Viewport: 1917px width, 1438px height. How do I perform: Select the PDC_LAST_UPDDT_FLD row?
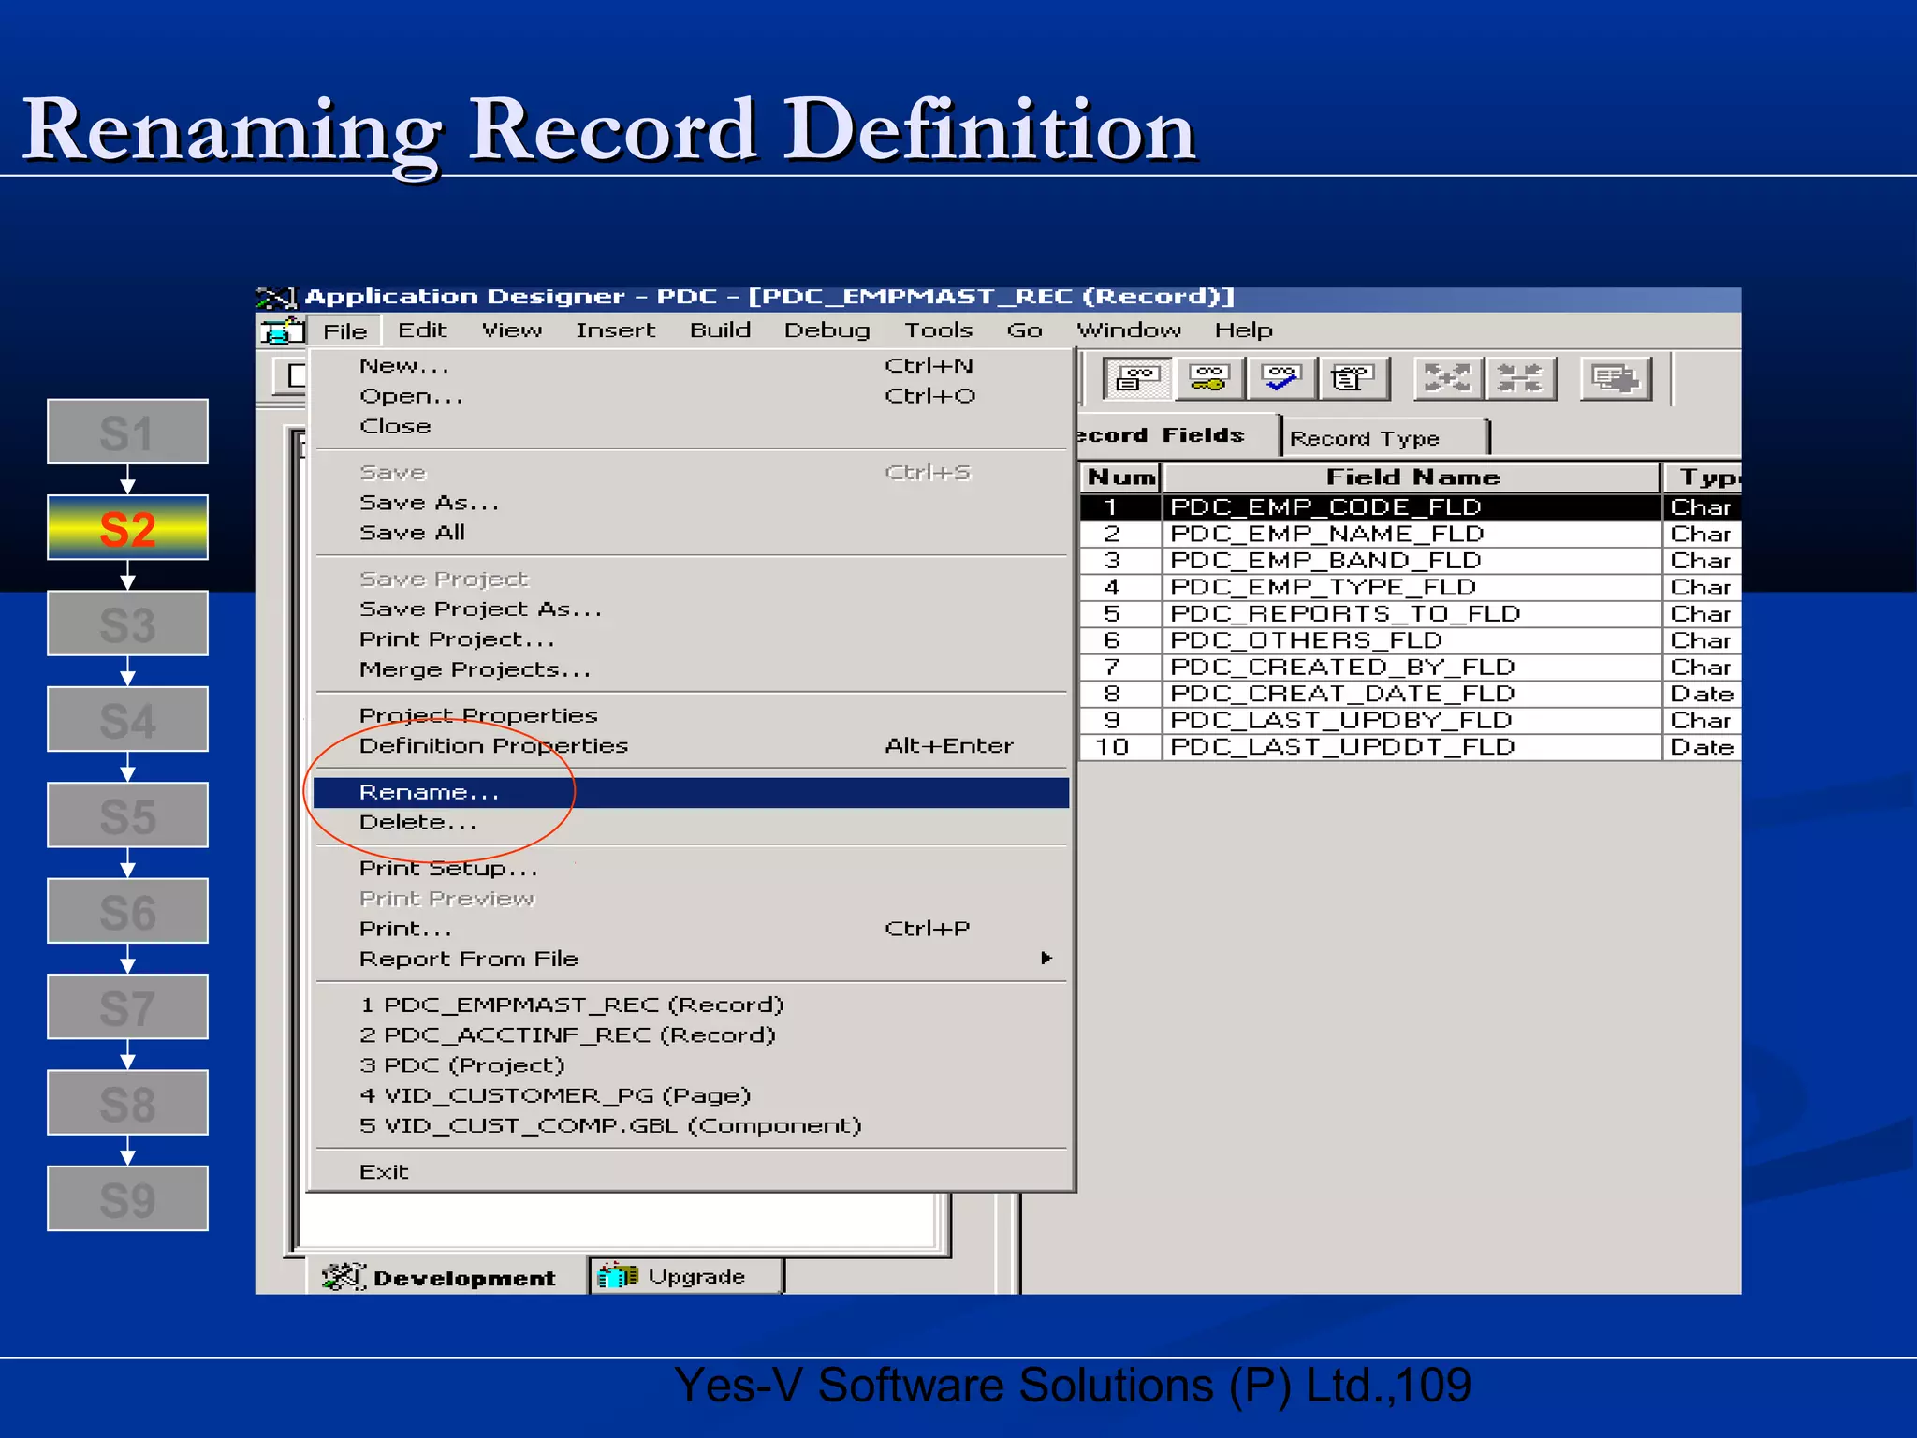[1410, 747]
